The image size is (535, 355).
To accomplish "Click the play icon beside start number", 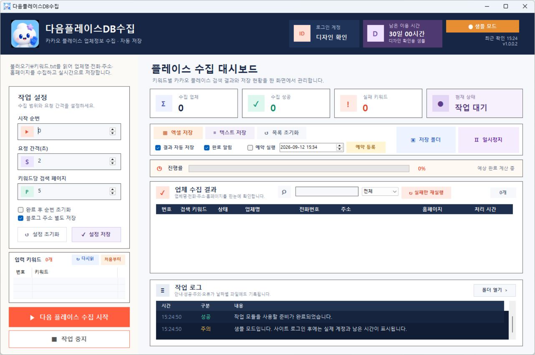I will coord(27,132).
